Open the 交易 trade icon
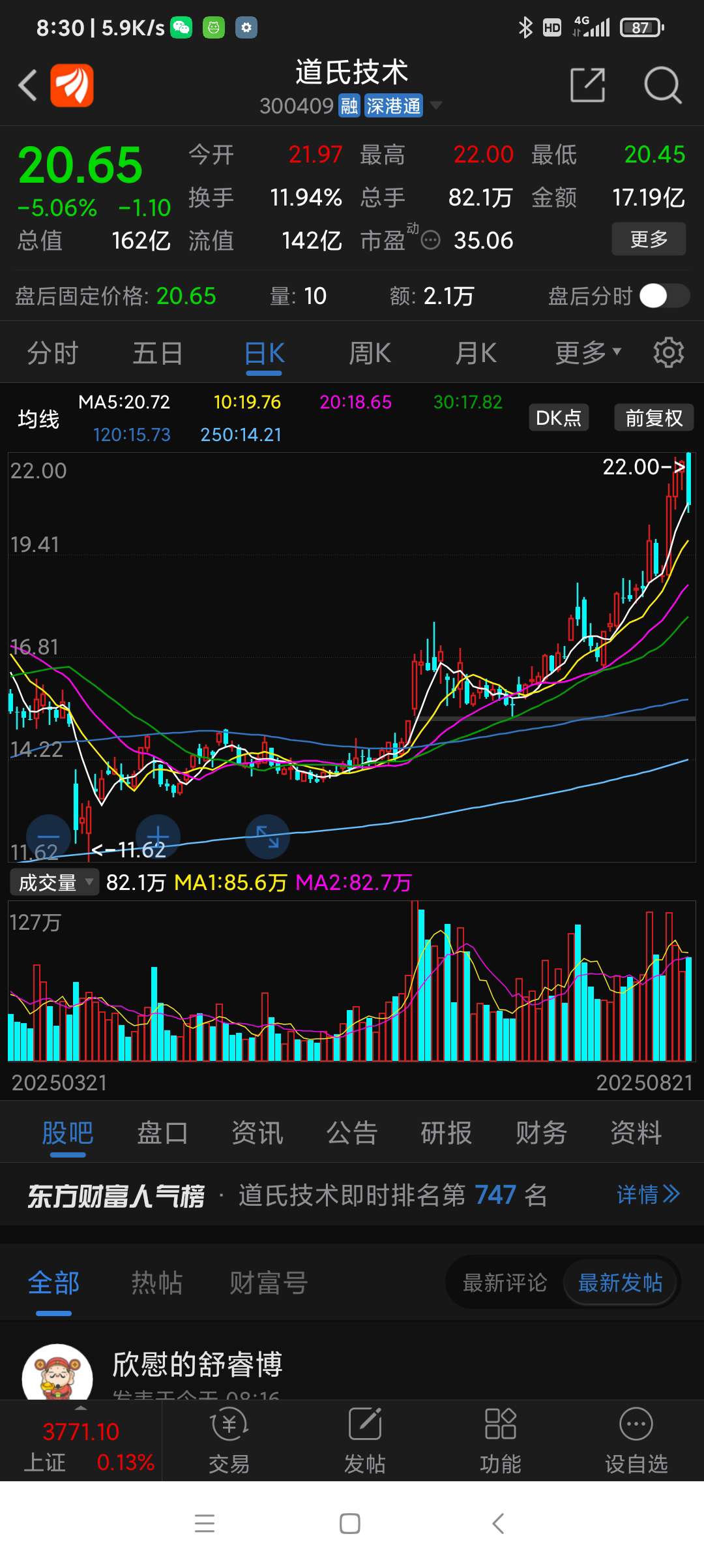The image size is (704, 1566). tap(229, 1441)
